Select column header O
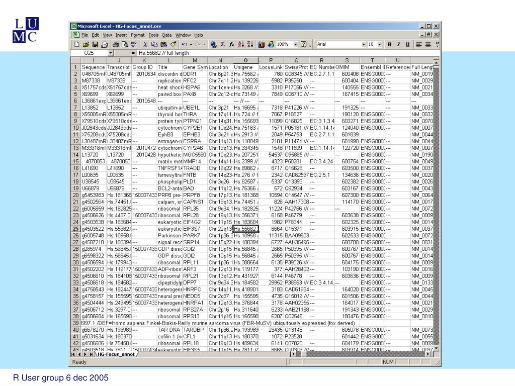The image size is (515, 386). pyautogui.click(x=245, y=60)
